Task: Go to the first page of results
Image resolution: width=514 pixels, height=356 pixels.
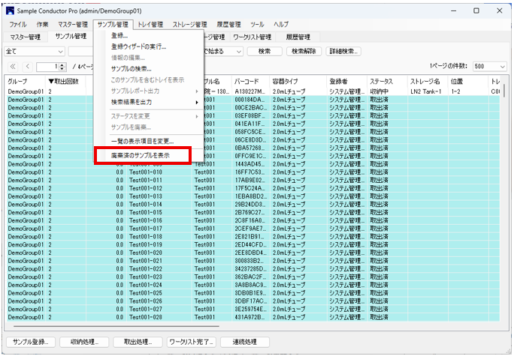Action: (x=12, y=67)
